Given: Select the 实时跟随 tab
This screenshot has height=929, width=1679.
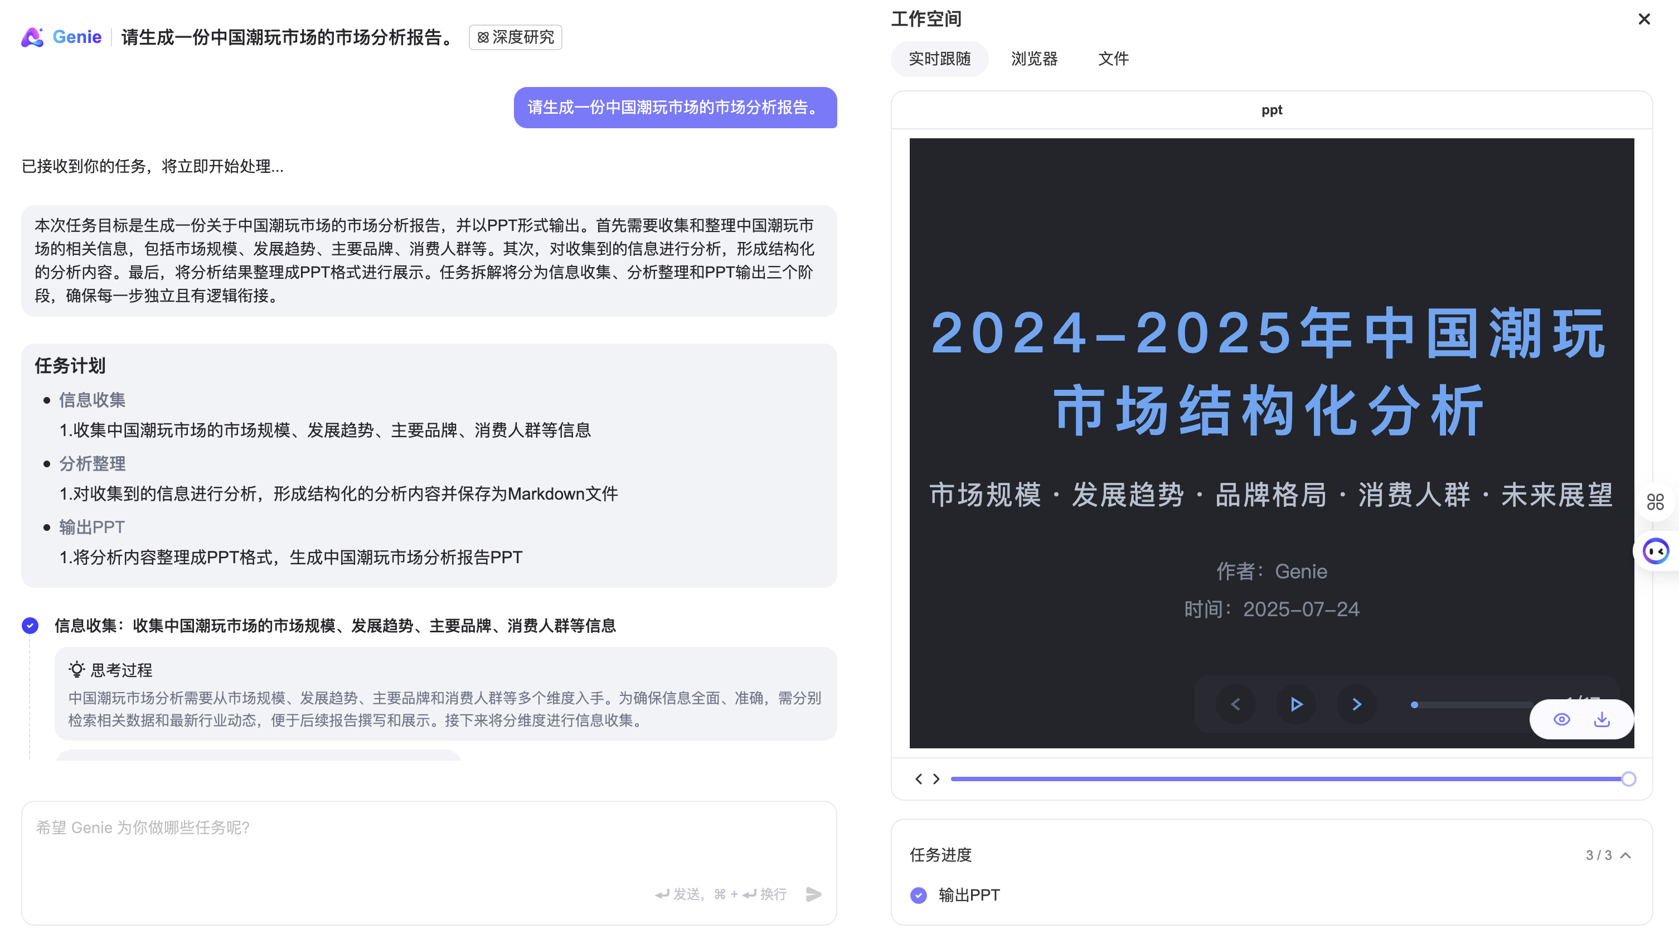Looking at the screenshot, I should coord(939,59).
